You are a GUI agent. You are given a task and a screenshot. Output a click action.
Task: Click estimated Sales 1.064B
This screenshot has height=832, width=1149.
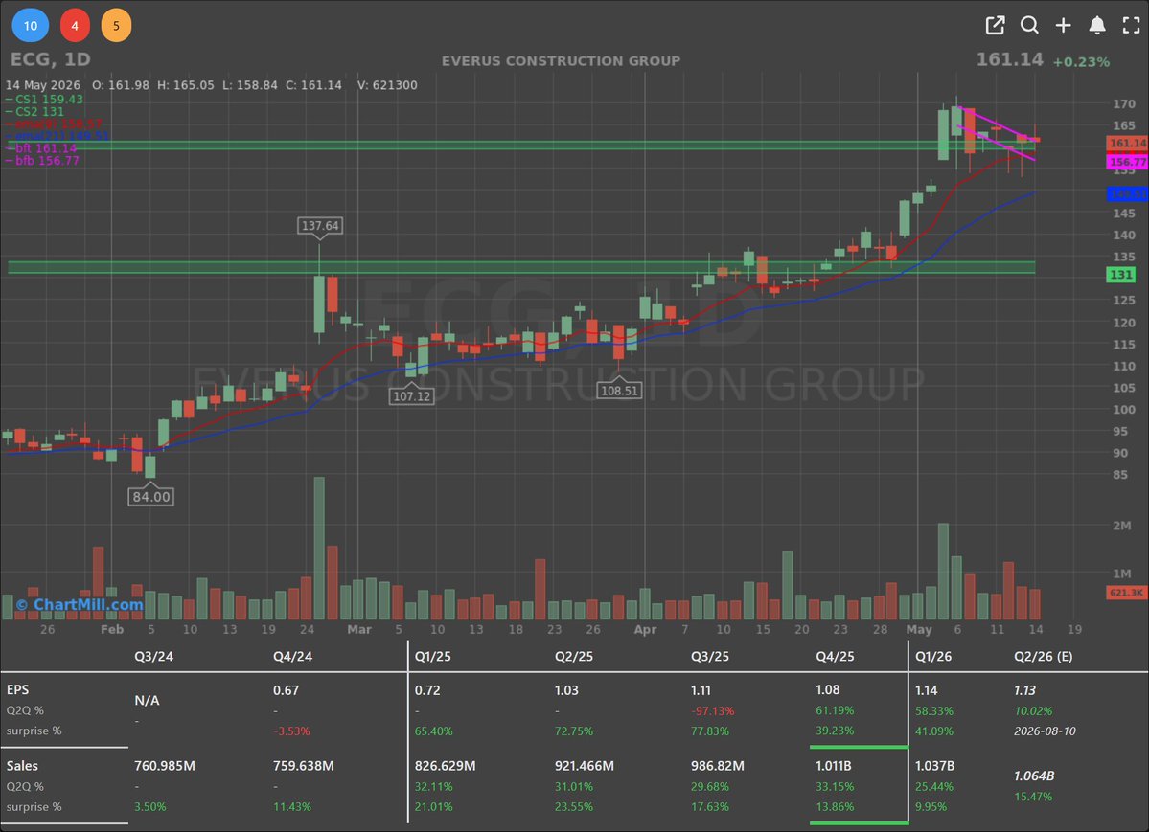pyautogui.click(x=1034, y=776)
